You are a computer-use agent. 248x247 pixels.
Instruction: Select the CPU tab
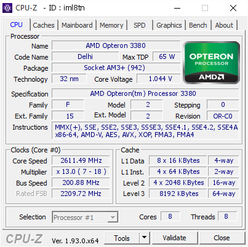(16, 25)
